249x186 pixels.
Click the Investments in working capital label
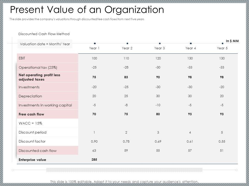click(45, 105)
